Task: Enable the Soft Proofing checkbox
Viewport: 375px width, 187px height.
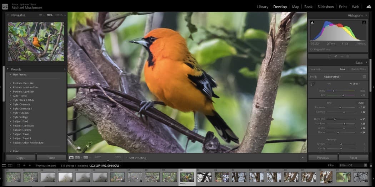Action: coord(126,158)
